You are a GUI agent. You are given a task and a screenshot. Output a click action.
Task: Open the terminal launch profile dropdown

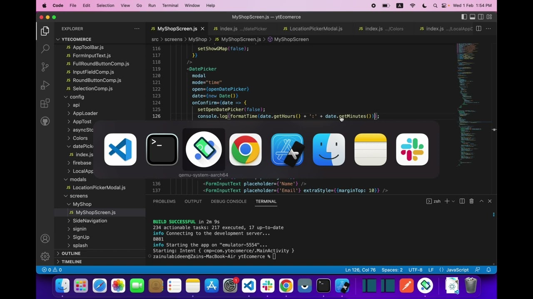453,201
